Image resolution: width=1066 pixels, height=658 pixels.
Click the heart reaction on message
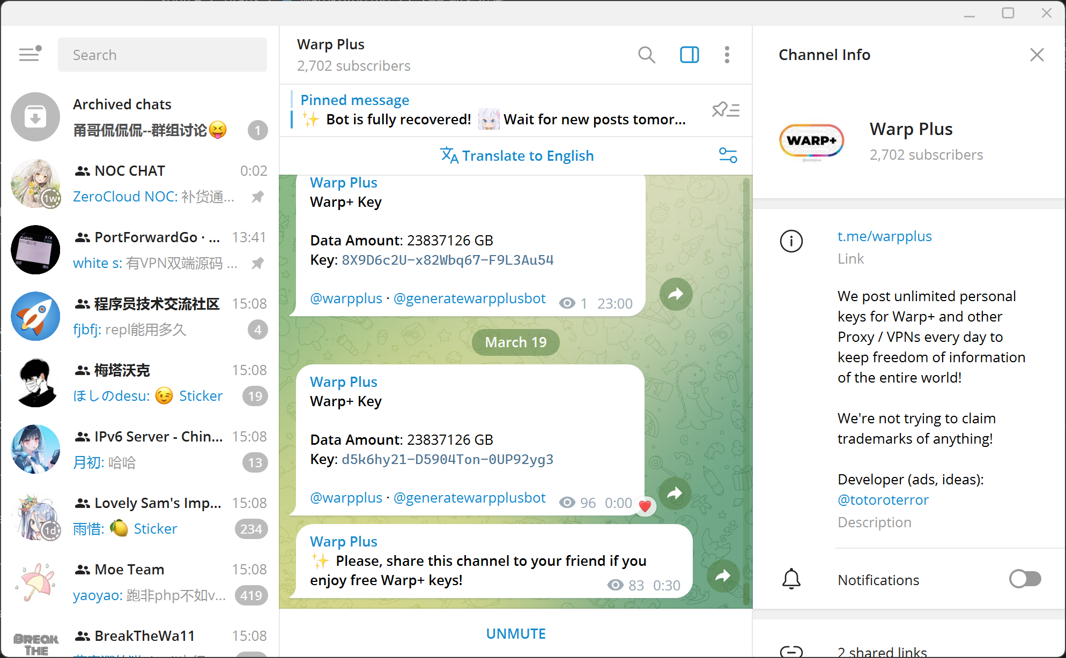[x=645, y=506]
